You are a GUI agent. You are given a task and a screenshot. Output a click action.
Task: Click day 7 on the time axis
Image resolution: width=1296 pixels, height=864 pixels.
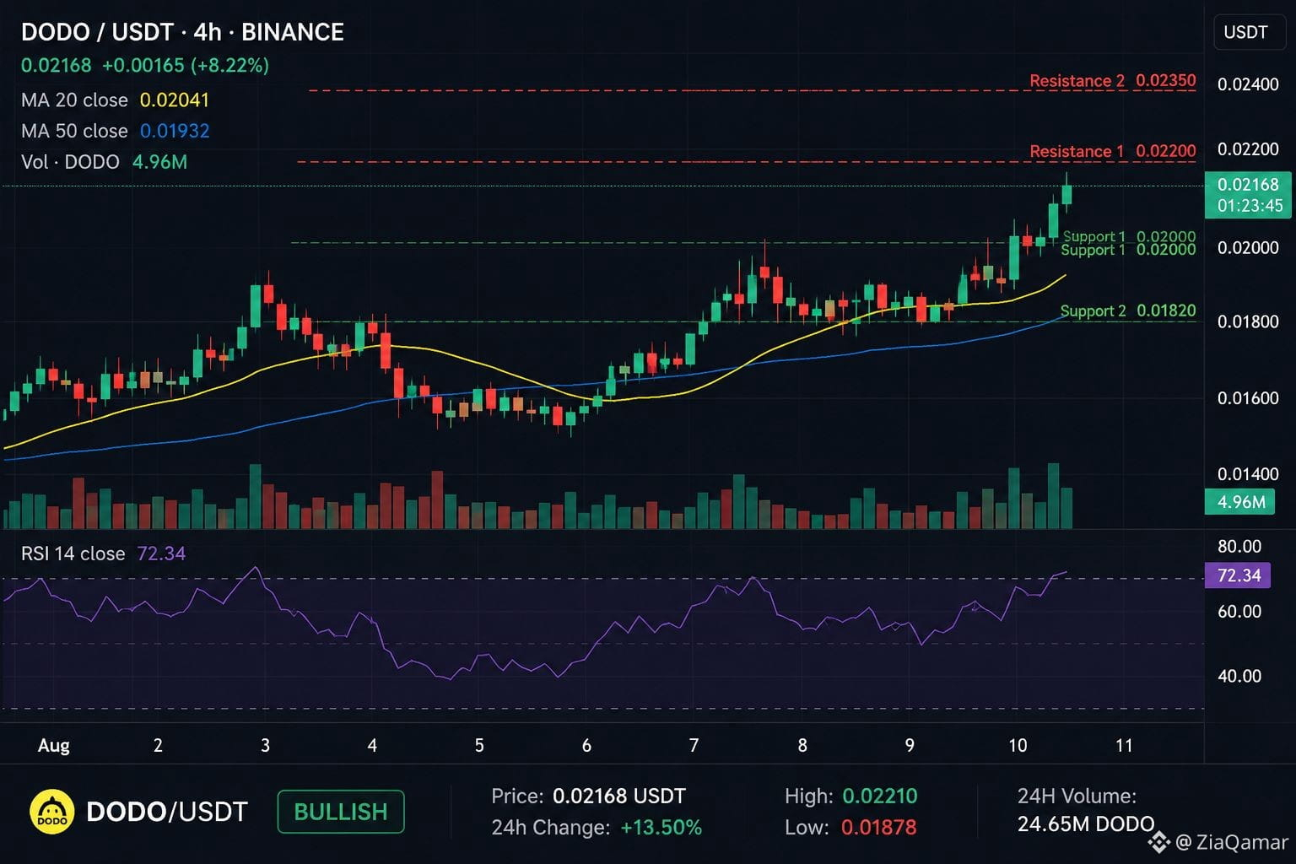[x=694, y=746]
